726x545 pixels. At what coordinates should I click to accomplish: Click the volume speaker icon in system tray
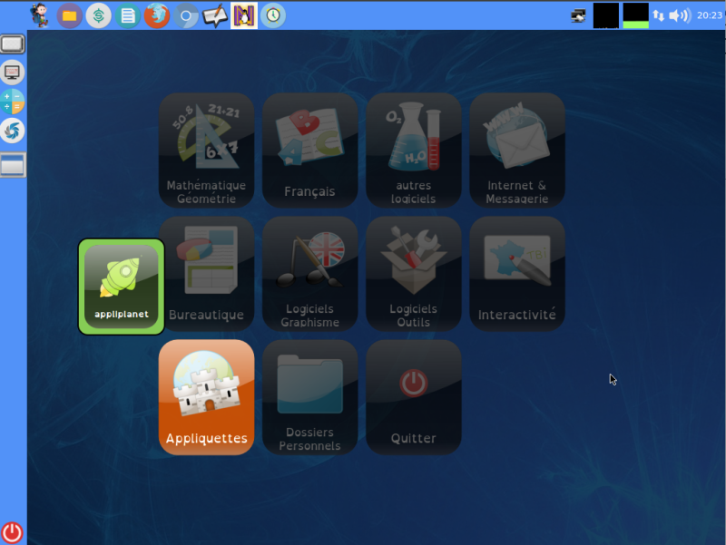[680, 15]
